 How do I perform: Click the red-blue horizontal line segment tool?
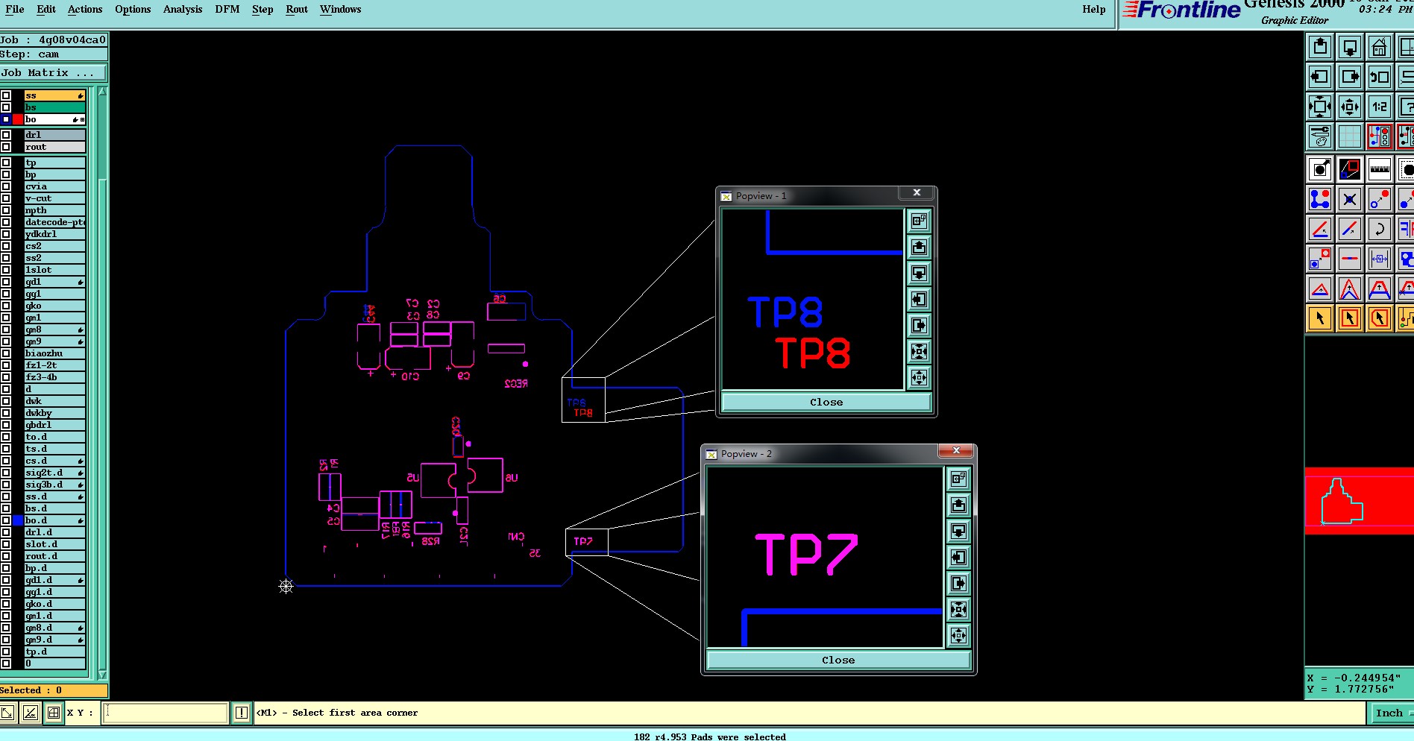click(x=1350, y=259)
